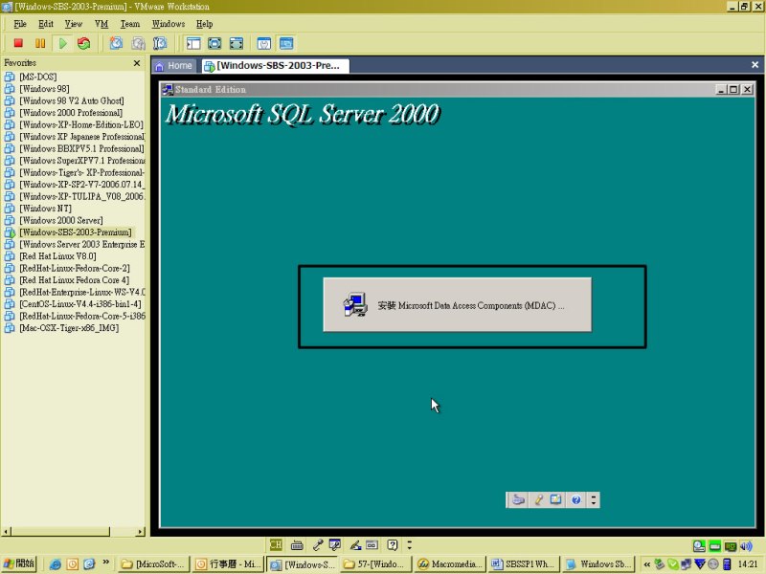Open the View menu
766x574 pixels.
point(74,24)
